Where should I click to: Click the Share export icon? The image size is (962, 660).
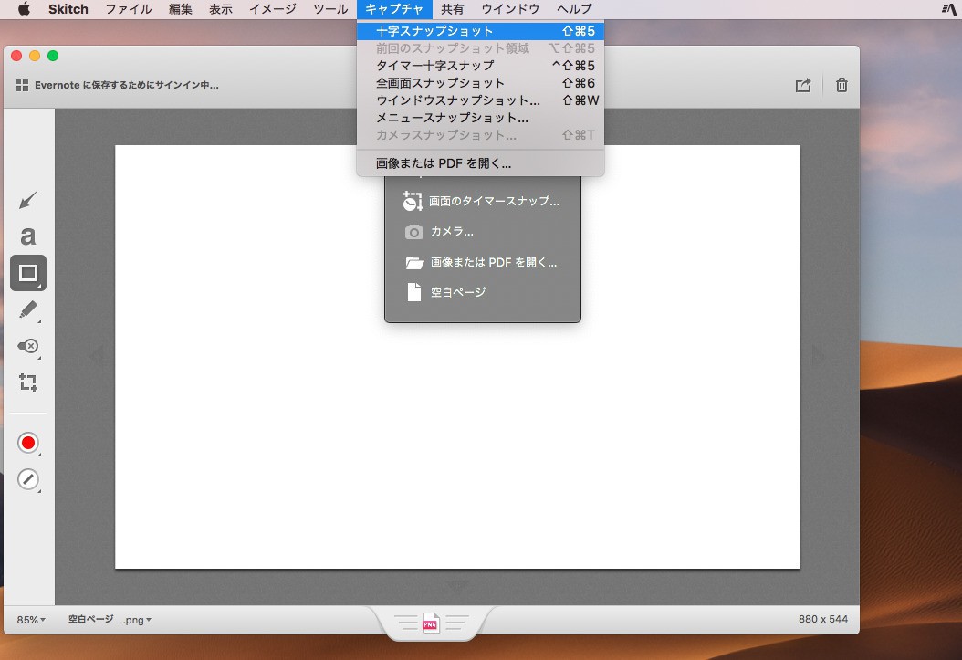point(803,85)
